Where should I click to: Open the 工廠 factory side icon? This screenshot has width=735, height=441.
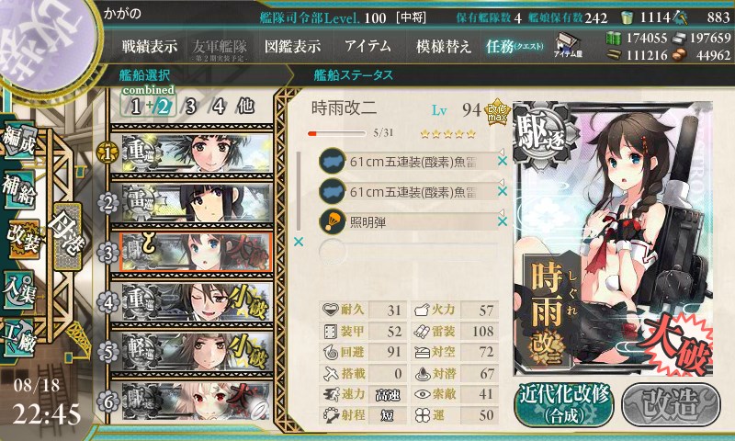tap(19, 338)
